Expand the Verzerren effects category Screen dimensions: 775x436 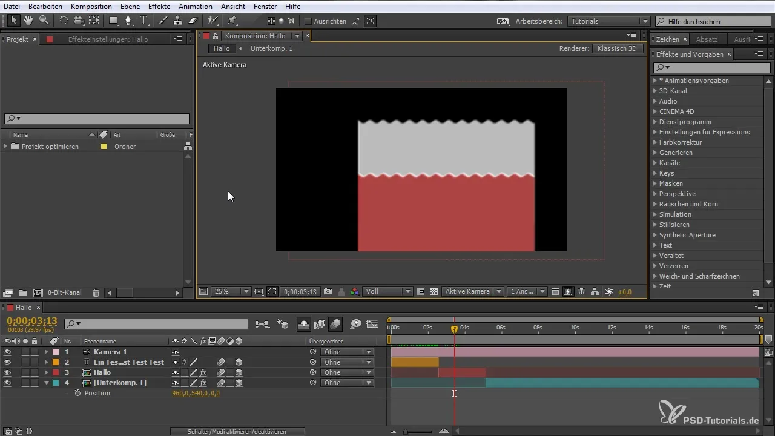click(655, 266)
